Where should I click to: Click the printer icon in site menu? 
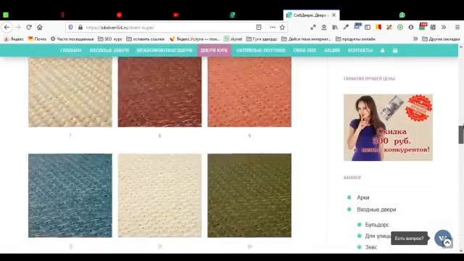click(395, 50)
